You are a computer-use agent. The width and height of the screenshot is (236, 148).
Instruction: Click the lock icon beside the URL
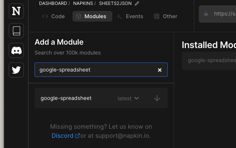[x=206, y=14]
